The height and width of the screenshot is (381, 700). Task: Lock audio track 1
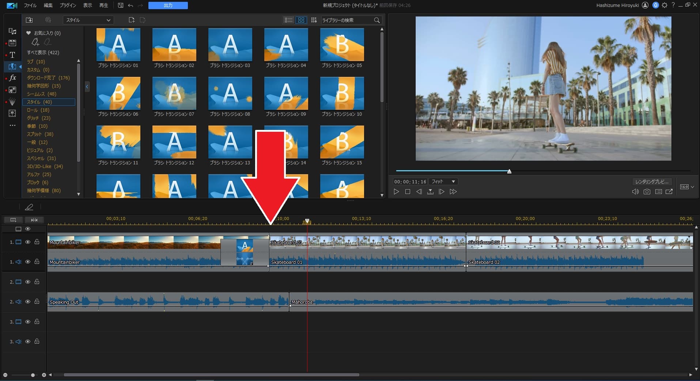pos(37,261)
